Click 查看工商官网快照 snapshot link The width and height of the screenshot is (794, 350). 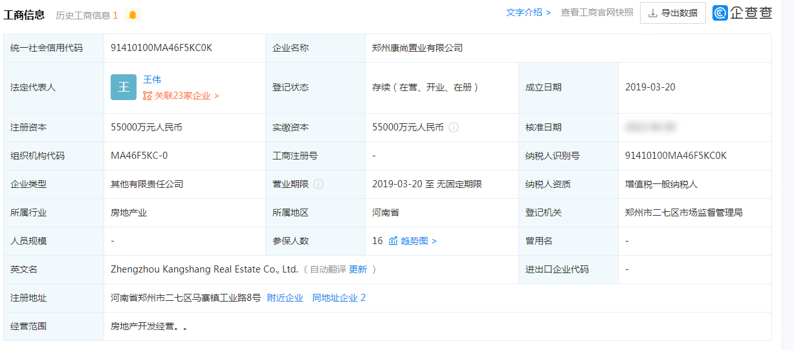click(597, 12)
